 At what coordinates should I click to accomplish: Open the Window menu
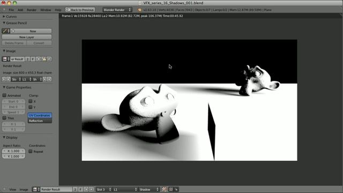pos(46,10)
